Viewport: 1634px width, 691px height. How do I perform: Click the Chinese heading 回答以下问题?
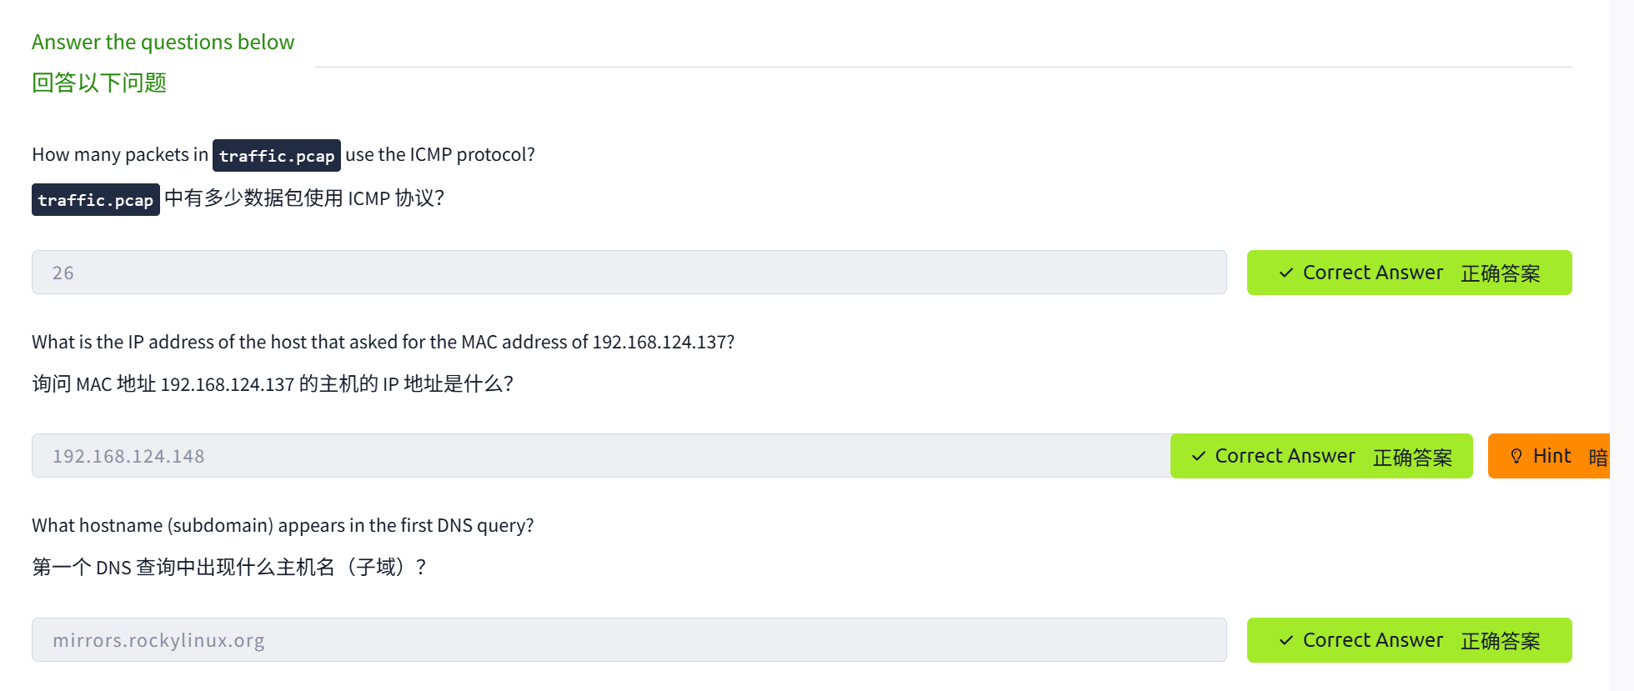pyautogui.click(x=99, y=83)
